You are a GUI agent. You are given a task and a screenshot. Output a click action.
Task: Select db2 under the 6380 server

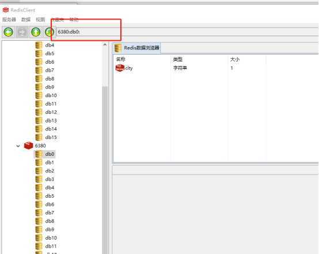(50, 171)
